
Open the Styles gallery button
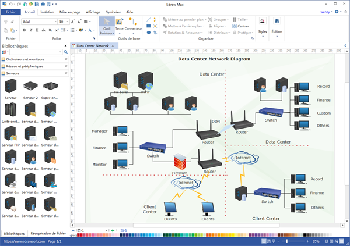click(262, 27)
